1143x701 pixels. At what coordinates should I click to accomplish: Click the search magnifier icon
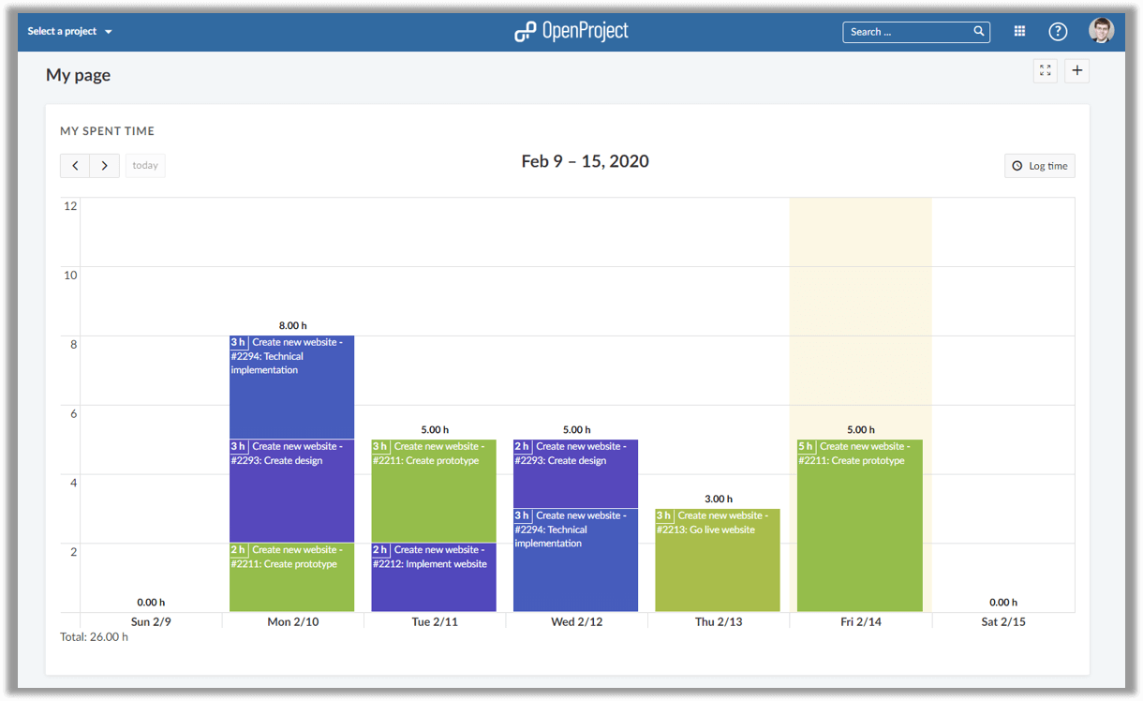(979, 31)
